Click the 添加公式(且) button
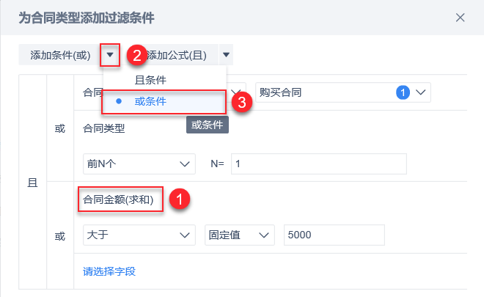484x297 pixels. tap(181, 54)
